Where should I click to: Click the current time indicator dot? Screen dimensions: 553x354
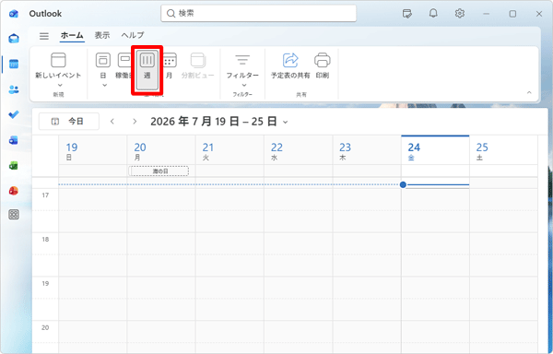click(403, 184)
